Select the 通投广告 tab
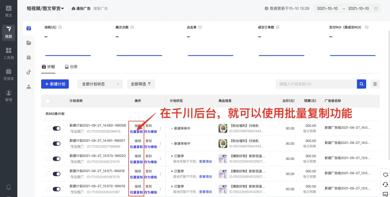The image size is (390, 197). coord(81,8)
